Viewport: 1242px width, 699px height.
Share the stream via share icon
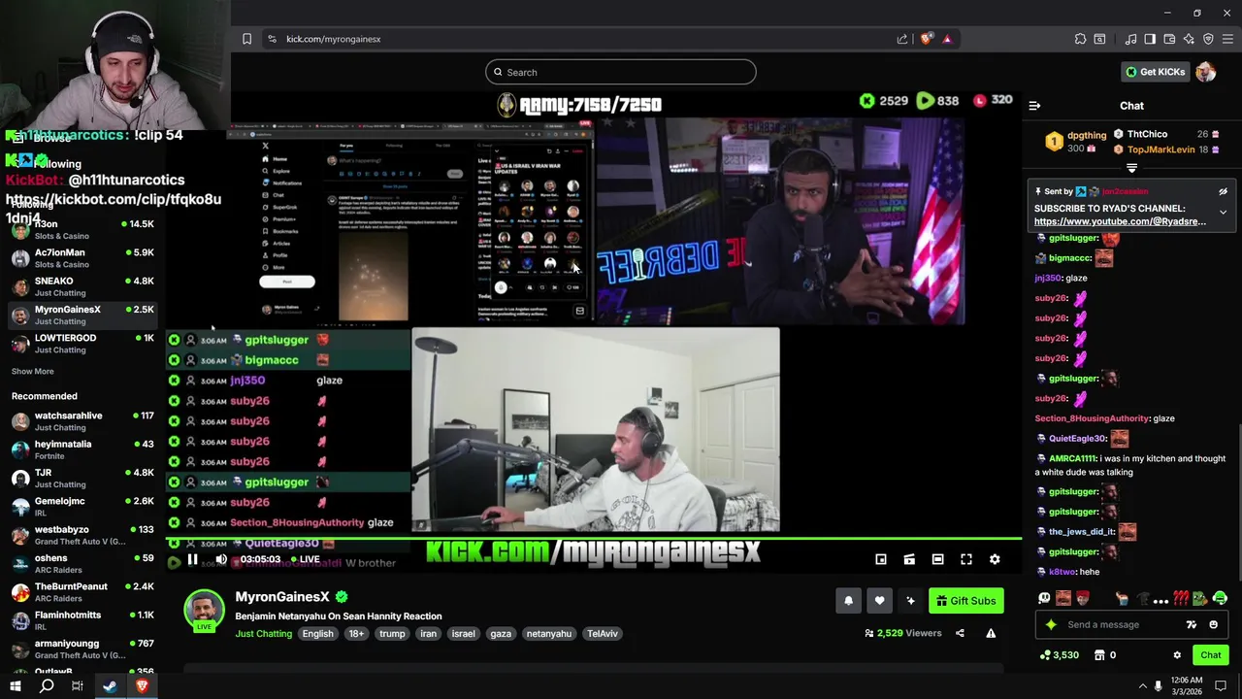point(960,633)
